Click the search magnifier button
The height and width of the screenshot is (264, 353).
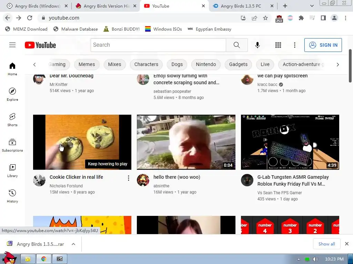236,45
